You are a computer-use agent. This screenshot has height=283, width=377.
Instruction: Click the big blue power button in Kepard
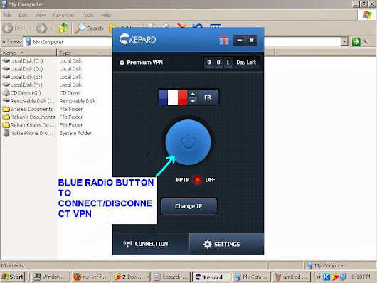pyautogui.click(x=188, y=142)
